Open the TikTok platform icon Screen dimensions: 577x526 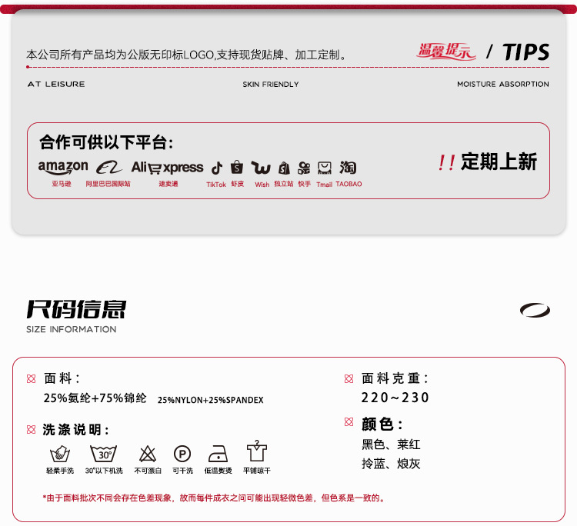tap(217, 168)
